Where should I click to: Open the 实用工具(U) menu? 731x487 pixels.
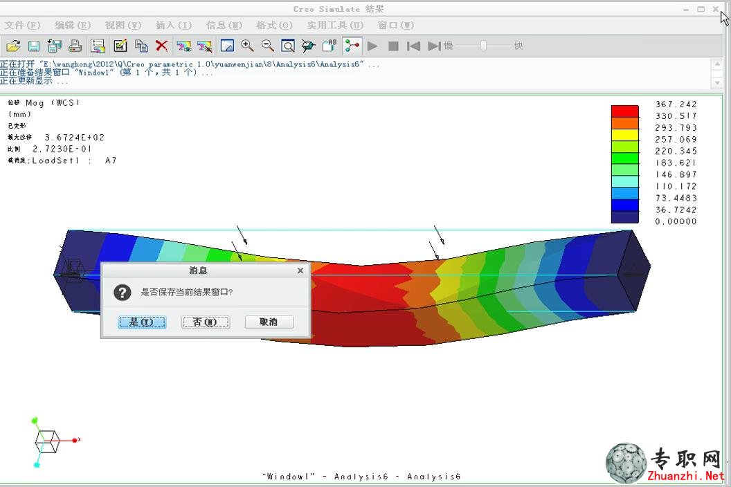coord(335,25)
